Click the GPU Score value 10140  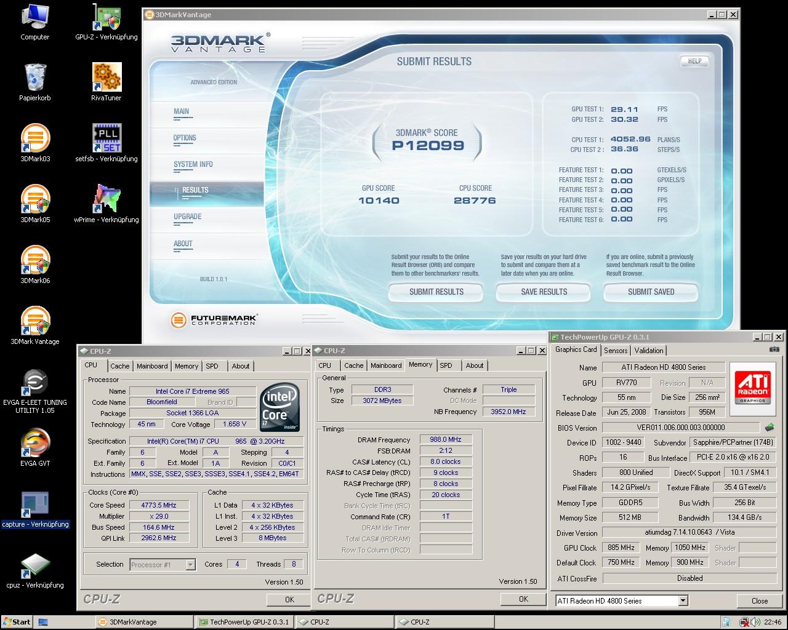point(379,201)
